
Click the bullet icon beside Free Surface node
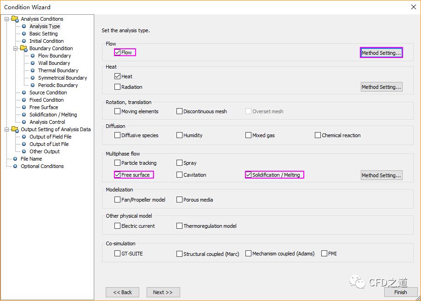tap(24, 107)
